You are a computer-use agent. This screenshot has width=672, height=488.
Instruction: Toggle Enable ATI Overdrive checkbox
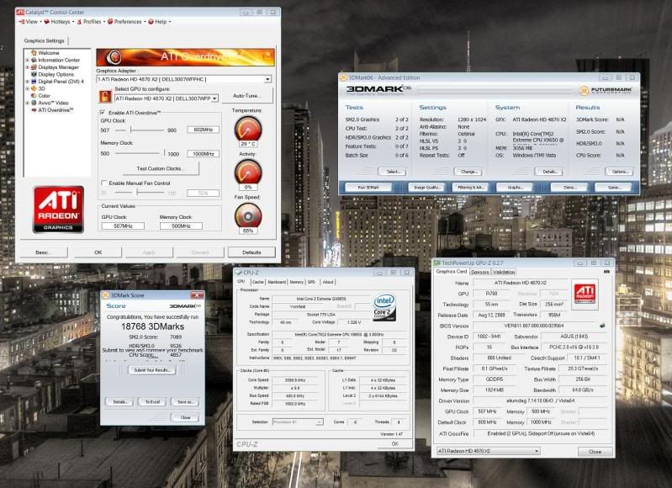[103, 113]
